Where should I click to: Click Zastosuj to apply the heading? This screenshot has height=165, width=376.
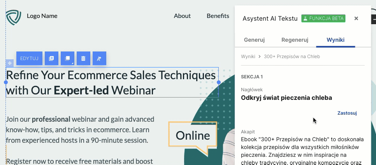pos(347,113)
